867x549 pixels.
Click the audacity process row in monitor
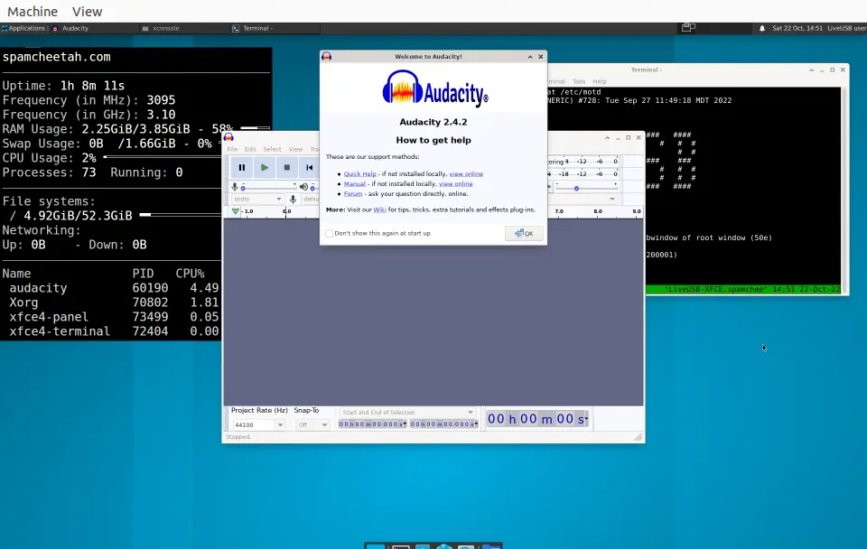(111, 288)
